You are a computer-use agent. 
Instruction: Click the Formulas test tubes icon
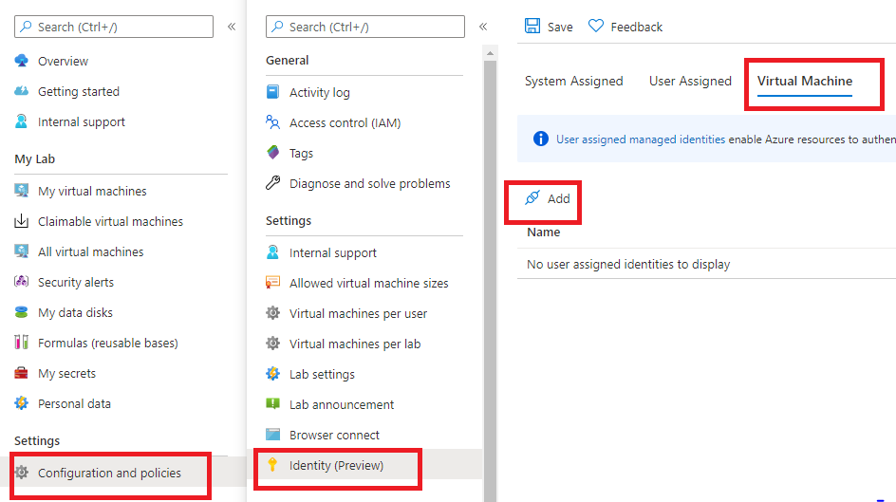21,342
